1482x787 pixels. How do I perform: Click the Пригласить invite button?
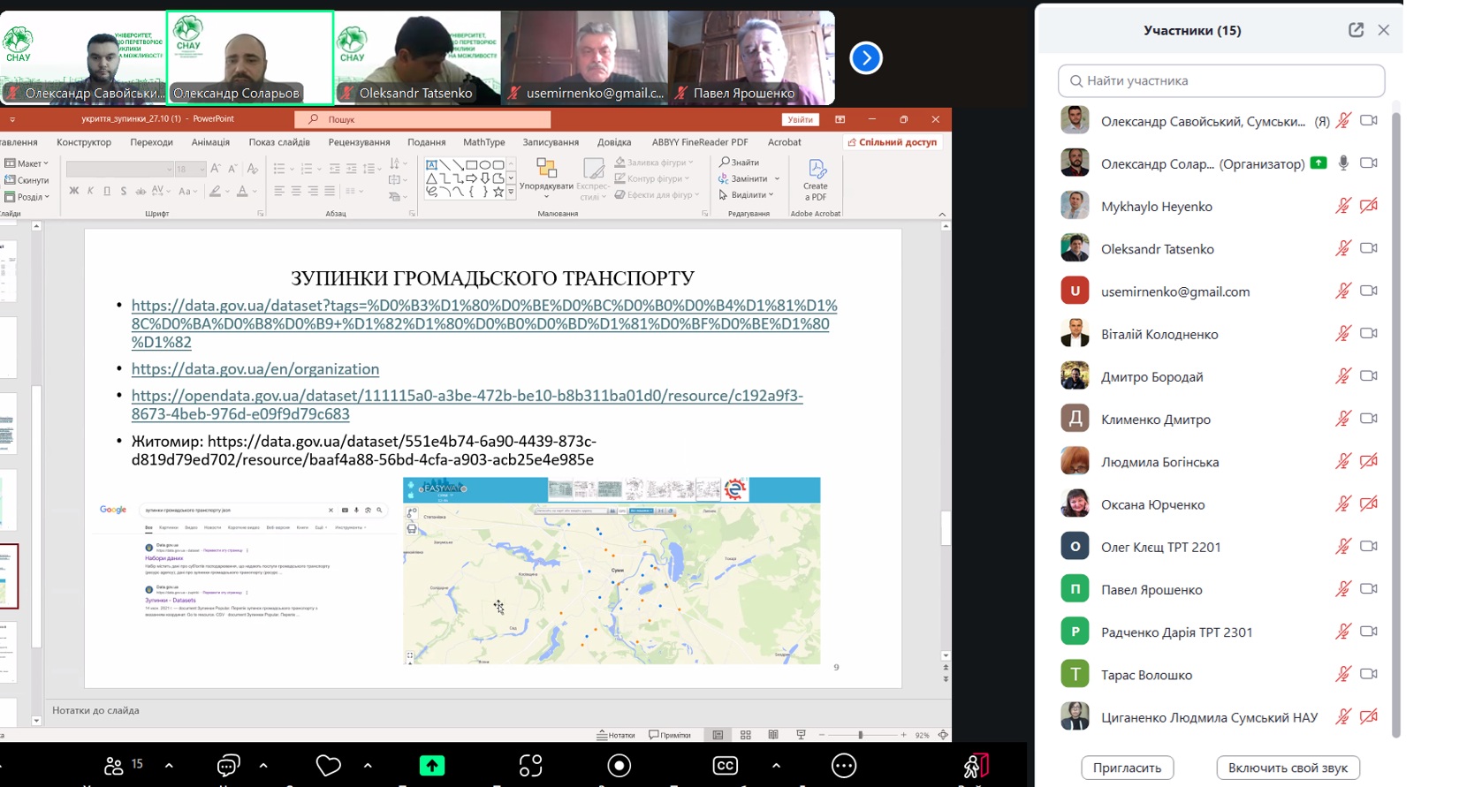click(1127, 768)
